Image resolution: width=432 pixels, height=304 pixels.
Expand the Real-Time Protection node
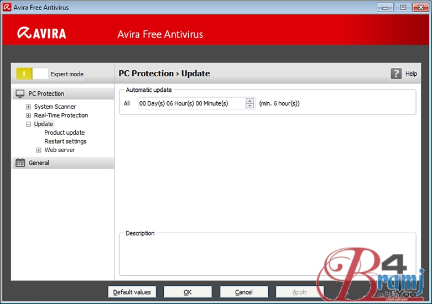28,116
